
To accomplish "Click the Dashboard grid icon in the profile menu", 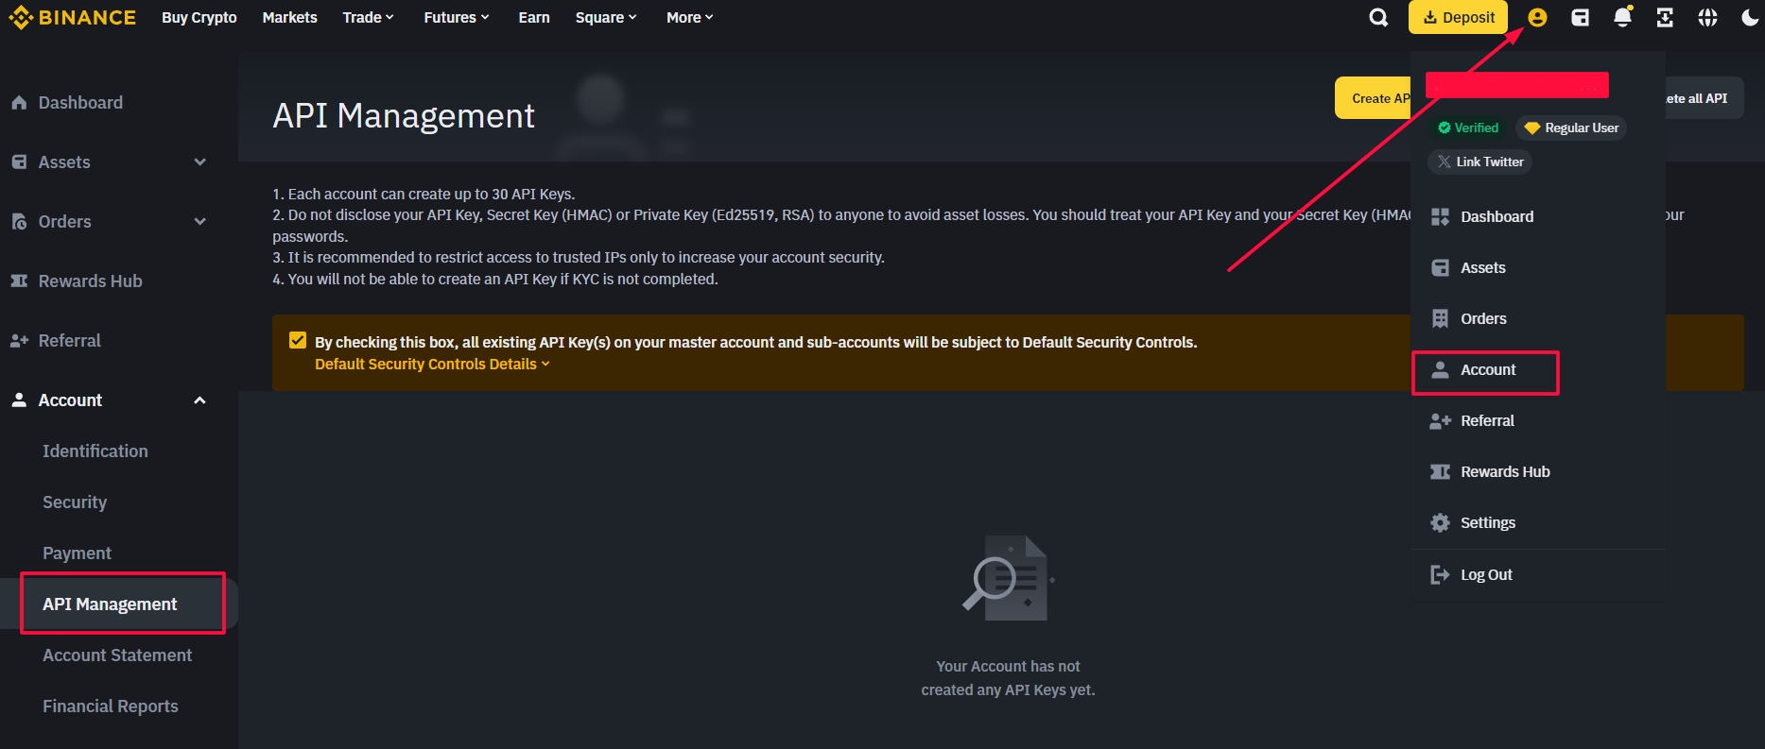I will 1440,216.
